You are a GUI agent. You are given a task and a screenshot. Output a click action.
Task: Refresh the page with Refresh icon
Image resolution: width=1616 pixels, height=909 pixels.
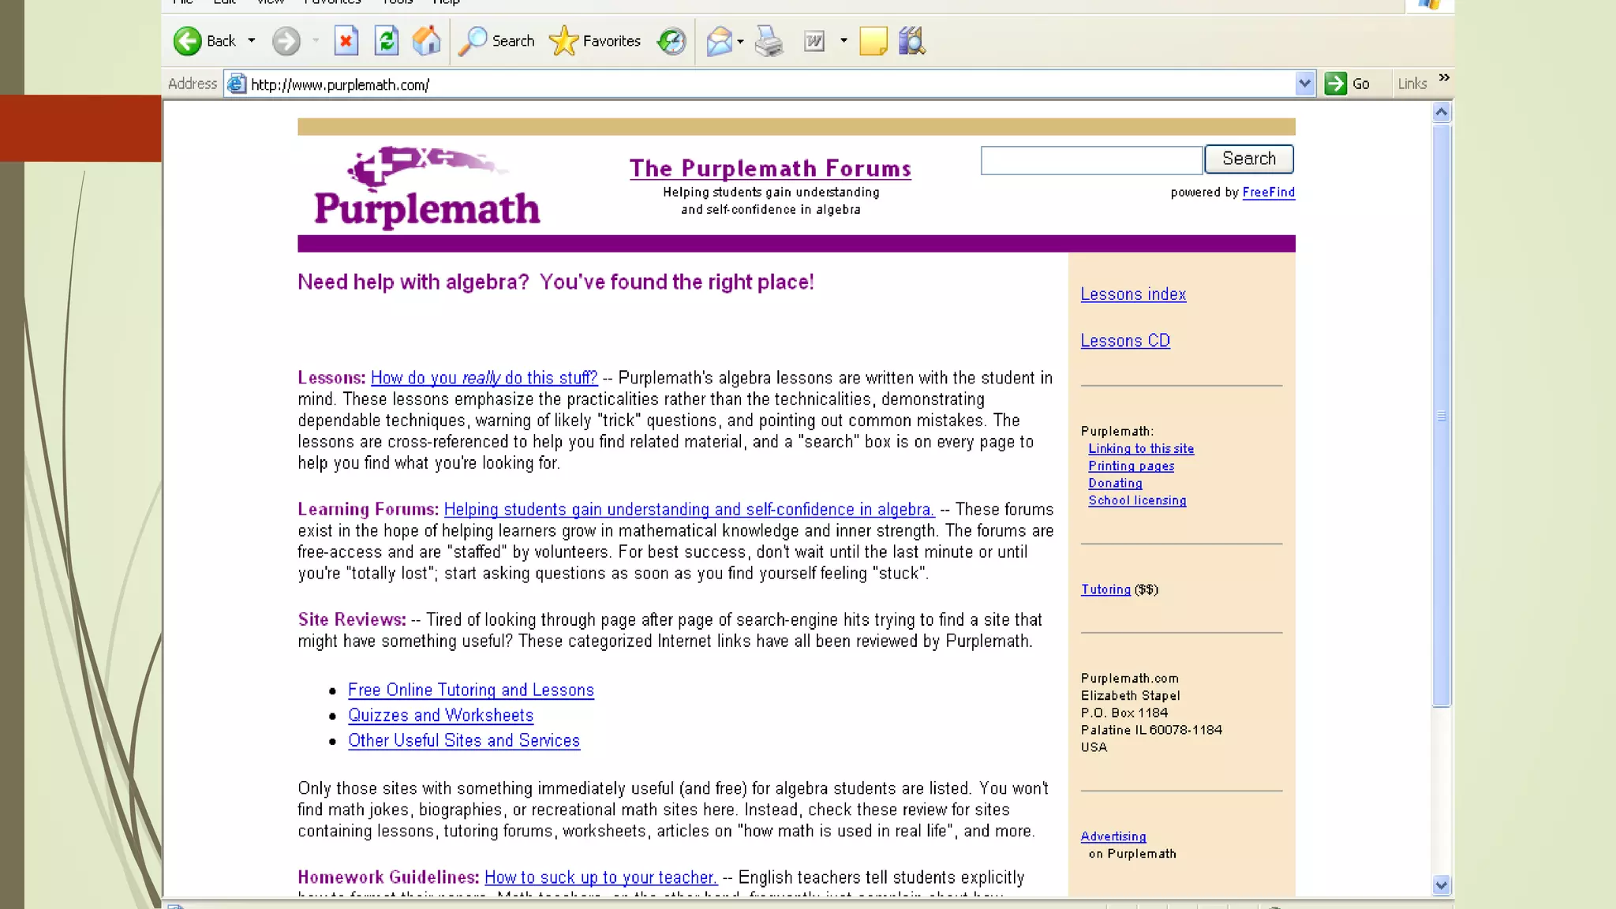pyautogui.click(x=386, y=41)
